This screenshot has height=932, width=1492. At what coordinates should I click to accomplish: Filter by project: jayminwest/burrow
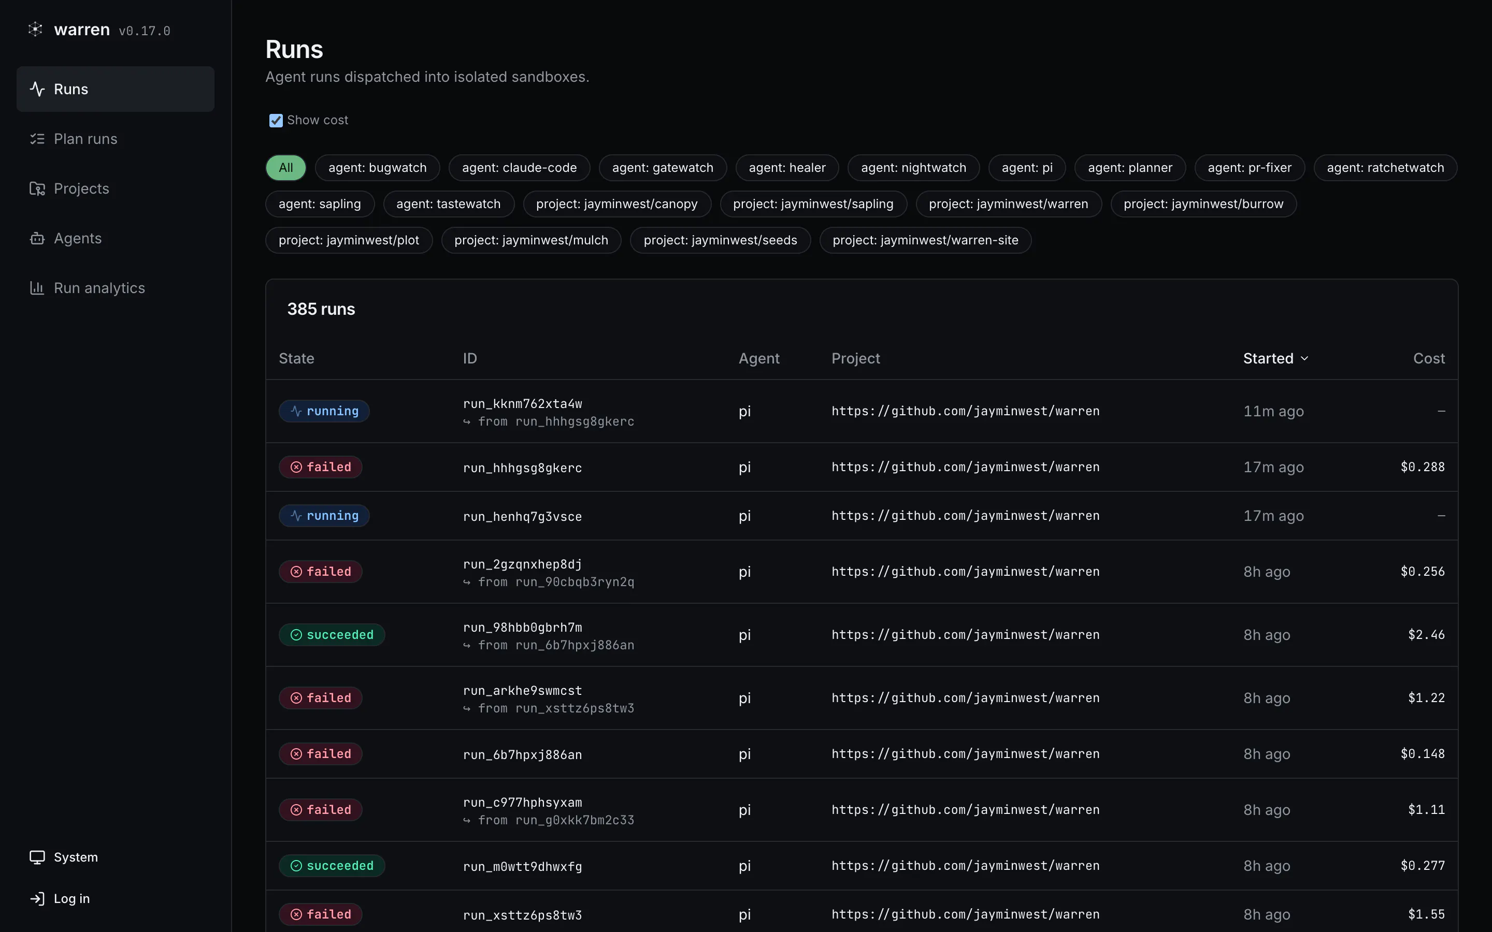click(x=1203, y=204)
